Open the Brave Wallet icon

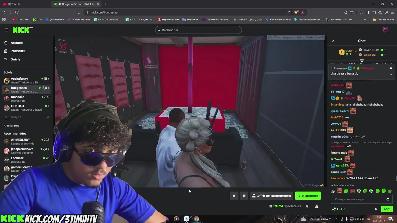tap(374, 12)
